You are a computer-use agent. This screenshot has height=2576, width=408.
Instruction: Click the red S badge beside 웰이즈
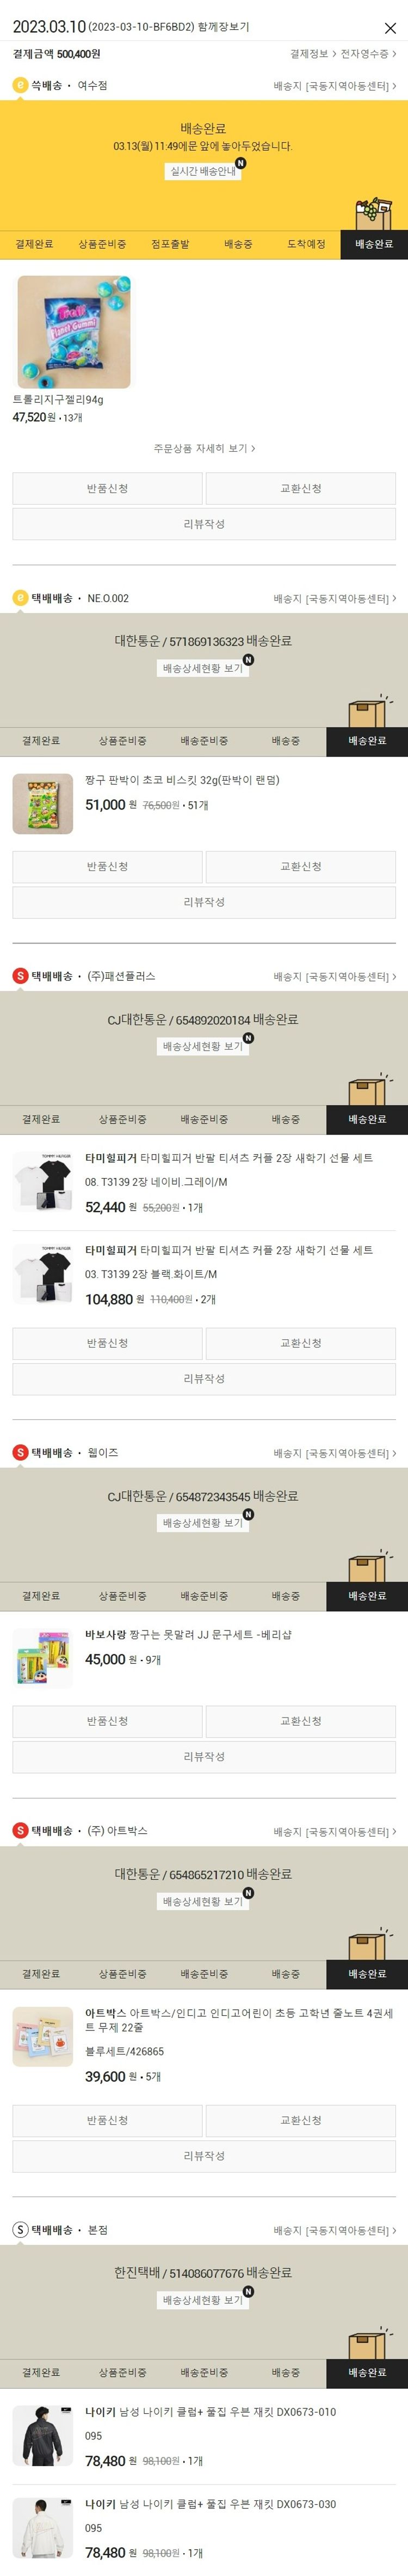tap(20, 1452)
